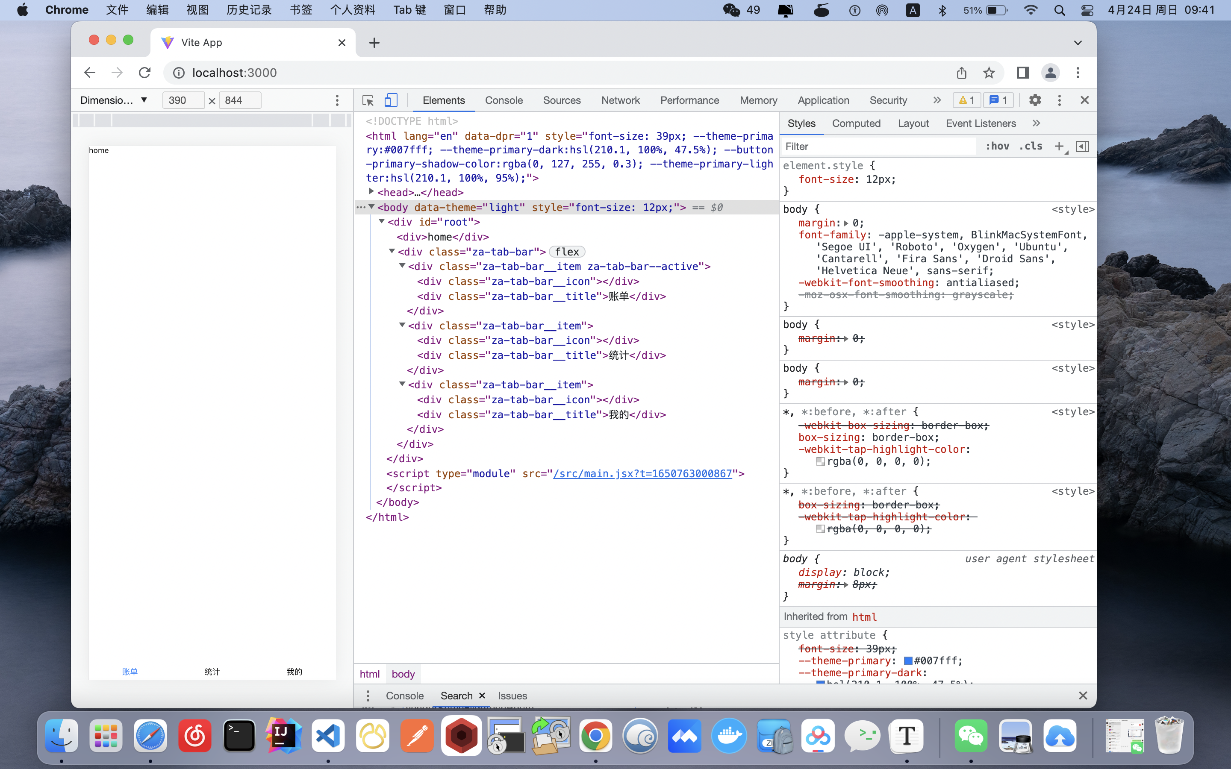The image size is (1231, 769).
Task: Open device toolbar more options menu
Action: (337, 100)
